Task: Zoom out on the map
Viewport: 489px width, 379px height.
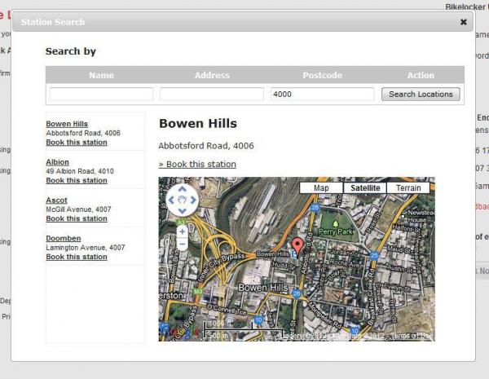Action: coord(182,244)
